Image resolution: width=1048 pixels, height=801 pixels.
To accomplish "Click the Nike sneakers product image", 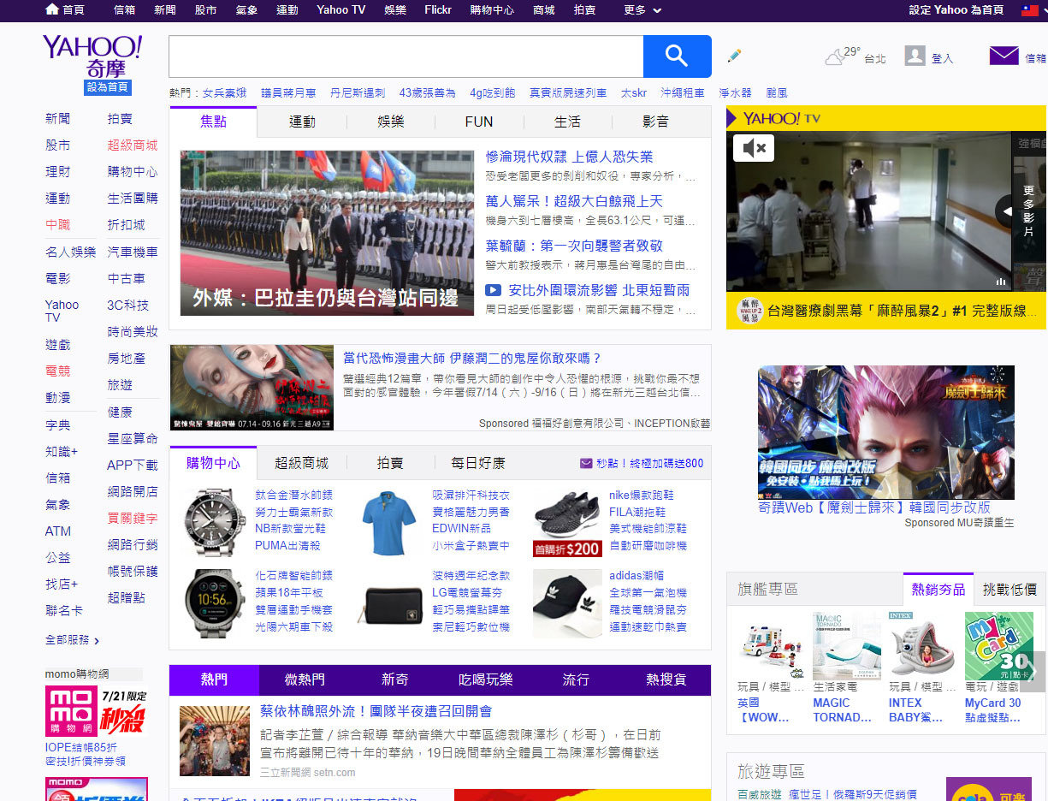I will pyautogui.click(x=566, y=522).
